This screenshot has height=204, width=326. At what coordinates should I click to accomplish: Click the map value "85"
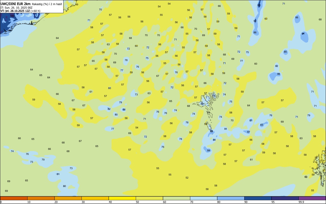(285, 52)
